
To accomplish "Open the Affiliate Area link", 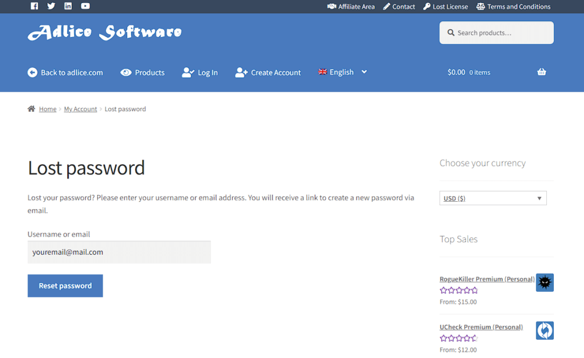I will coord(351,7).
